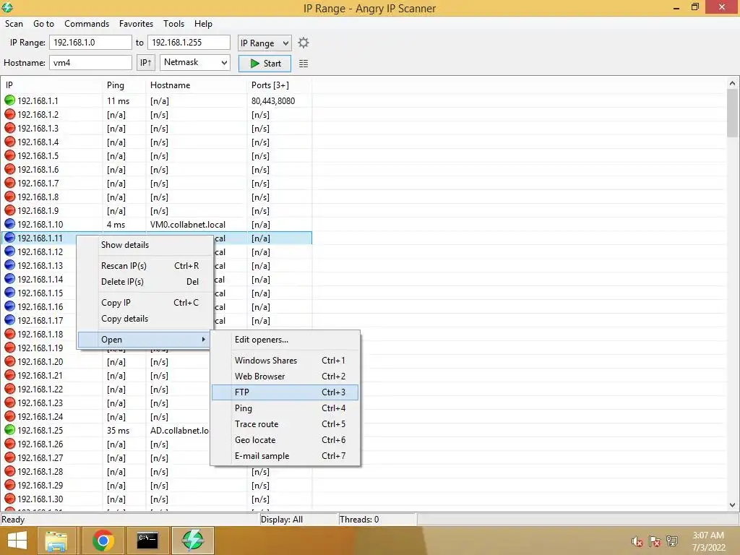Viewport: 740px width, 555px height.
Task: Click the Angry IP Scanner taskbar icon
Action: pyautogui.click(x=192, y=541)
